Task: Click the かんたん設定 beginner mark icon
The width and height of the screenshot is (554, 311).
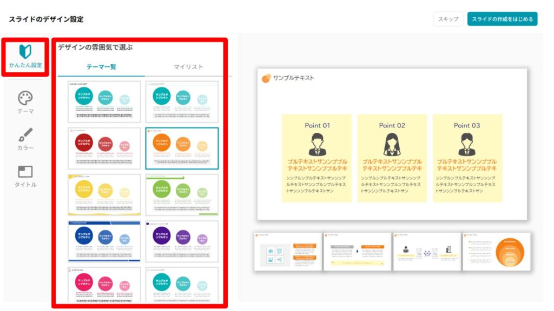Action: [25, 52]
